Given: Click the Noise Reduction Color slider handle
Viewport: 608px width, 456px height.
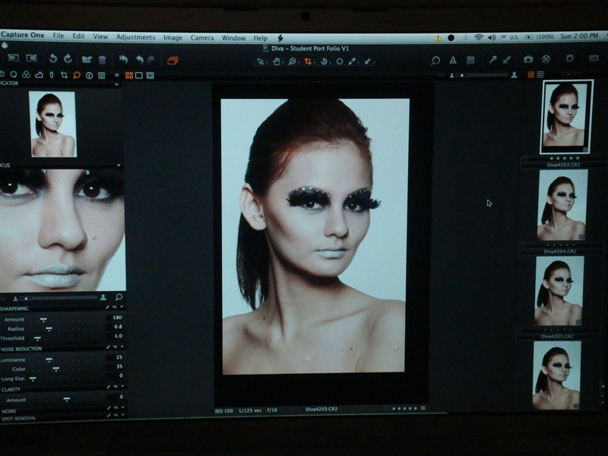Looking at the screenshot, I should [x=55, y=369].
